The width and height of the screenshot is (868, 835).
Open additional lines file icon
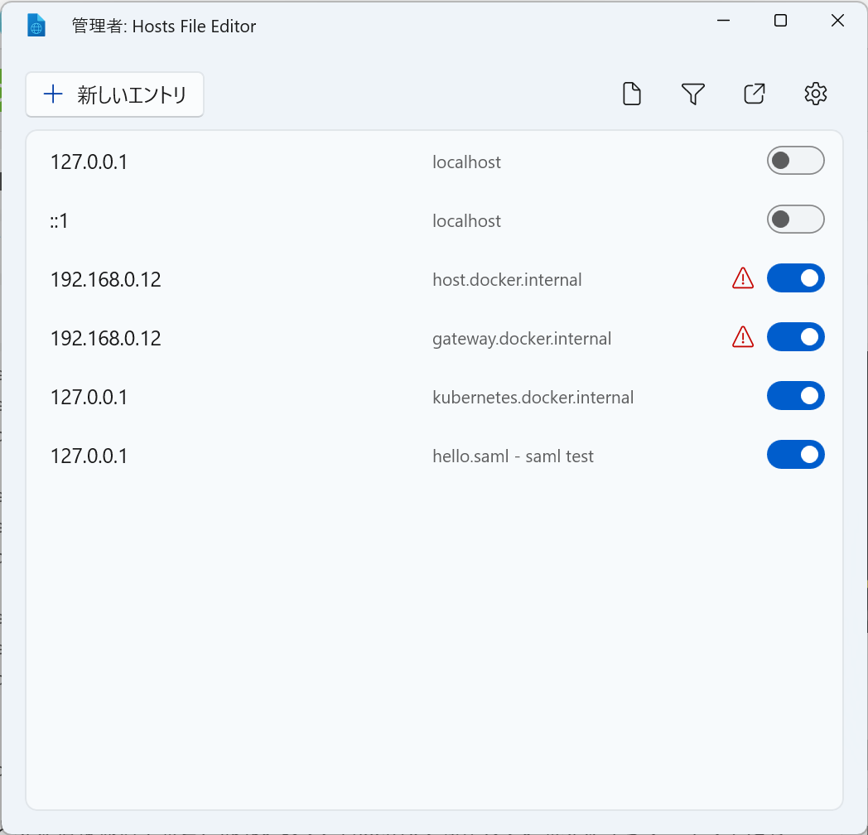(632, 94)
